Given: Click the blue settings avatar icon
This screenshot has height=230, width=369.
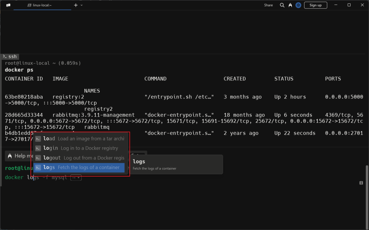Looking at the screenshot, I should click(x=298, y=5).
